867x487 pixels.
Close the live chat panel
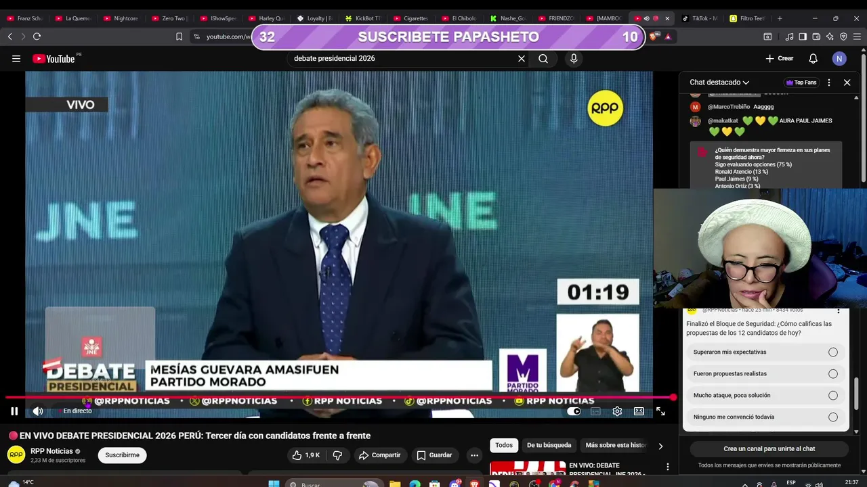(847, 83)
